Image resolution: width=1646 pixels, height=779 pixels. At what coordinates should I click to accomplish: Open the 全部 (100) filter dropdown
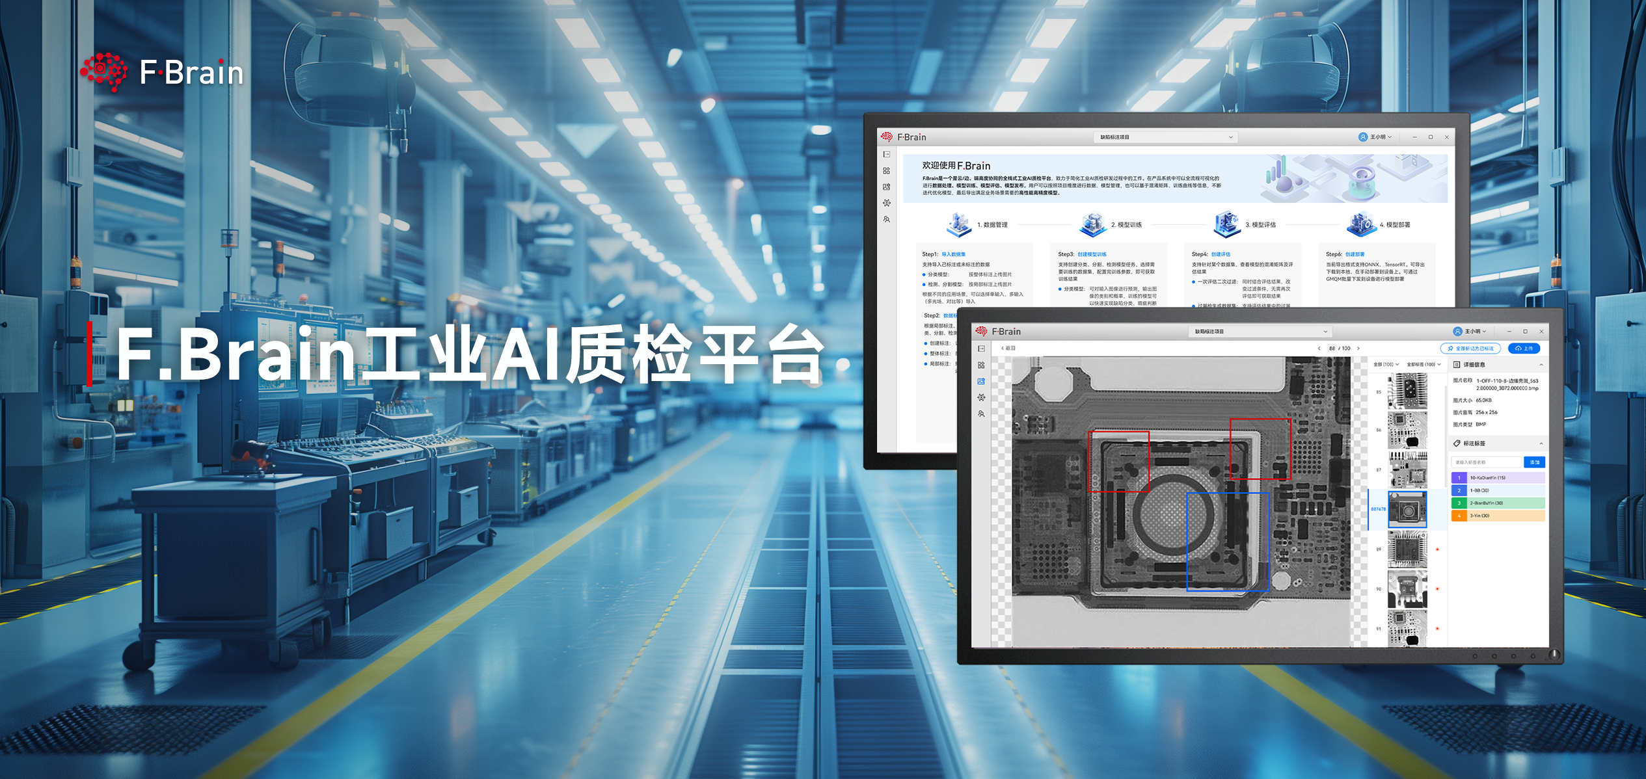click(x=1386, y=365)
